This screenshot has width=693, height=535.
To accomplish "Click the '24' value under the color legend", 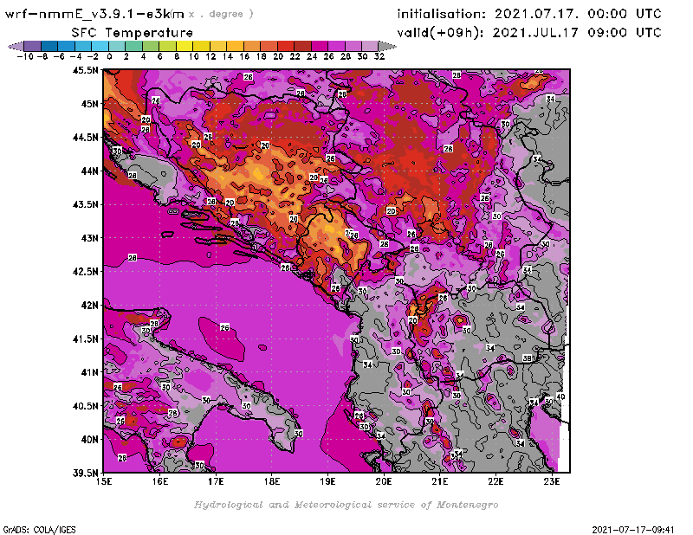I will click(312, 56).
